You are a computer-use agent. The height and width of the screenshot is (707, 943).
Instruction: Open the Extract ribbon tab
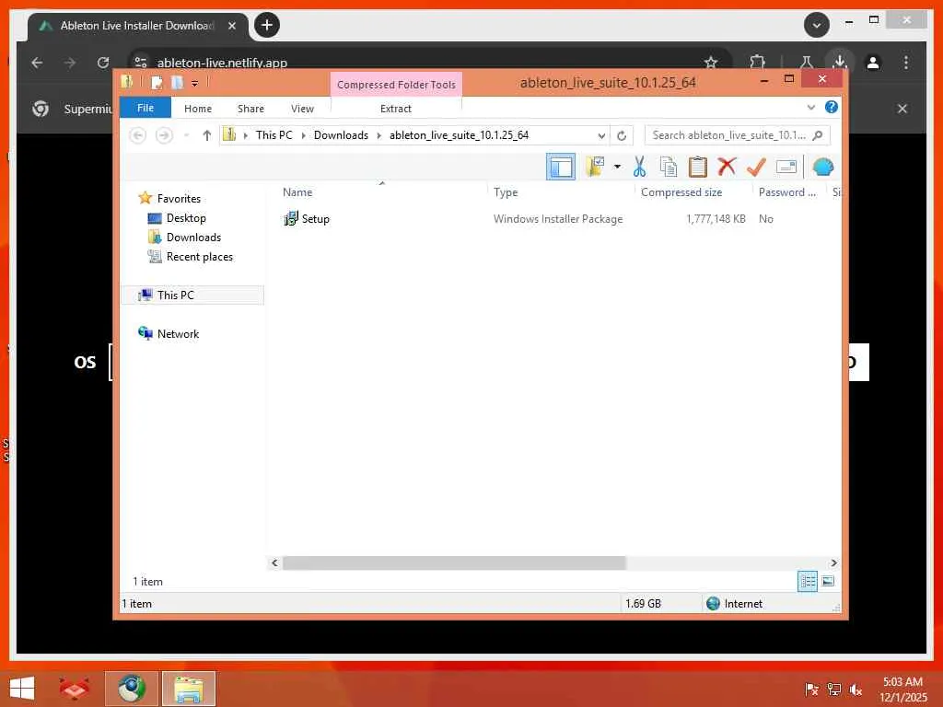click(x=396, y=109)
